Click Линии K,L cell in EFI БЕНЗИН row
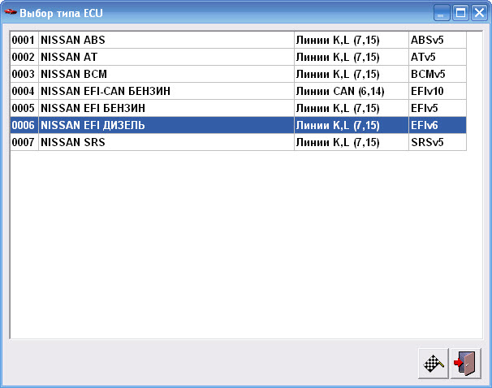The image size is (492, 388). 352,108
